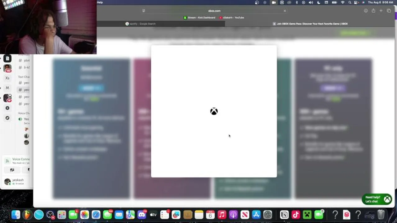Open Podcasts from the Dock
The width and height of the screenshot is (397, 223).
(x=233, y=215)
